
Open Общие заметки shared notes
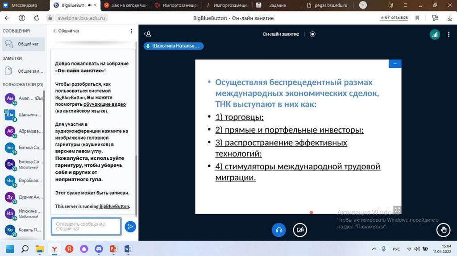23,71
